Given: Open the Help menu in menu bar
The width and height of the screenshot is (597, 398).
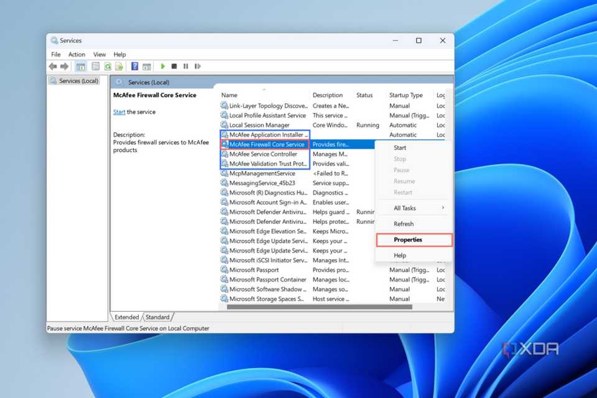Looking at the screenshot, I should [x=119, y=55].
